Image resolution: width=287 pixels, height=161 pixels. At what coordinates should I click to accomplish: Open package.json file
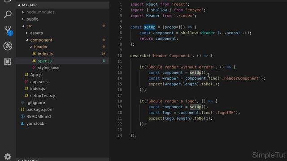pyautogui.click(x=39, y=110)
